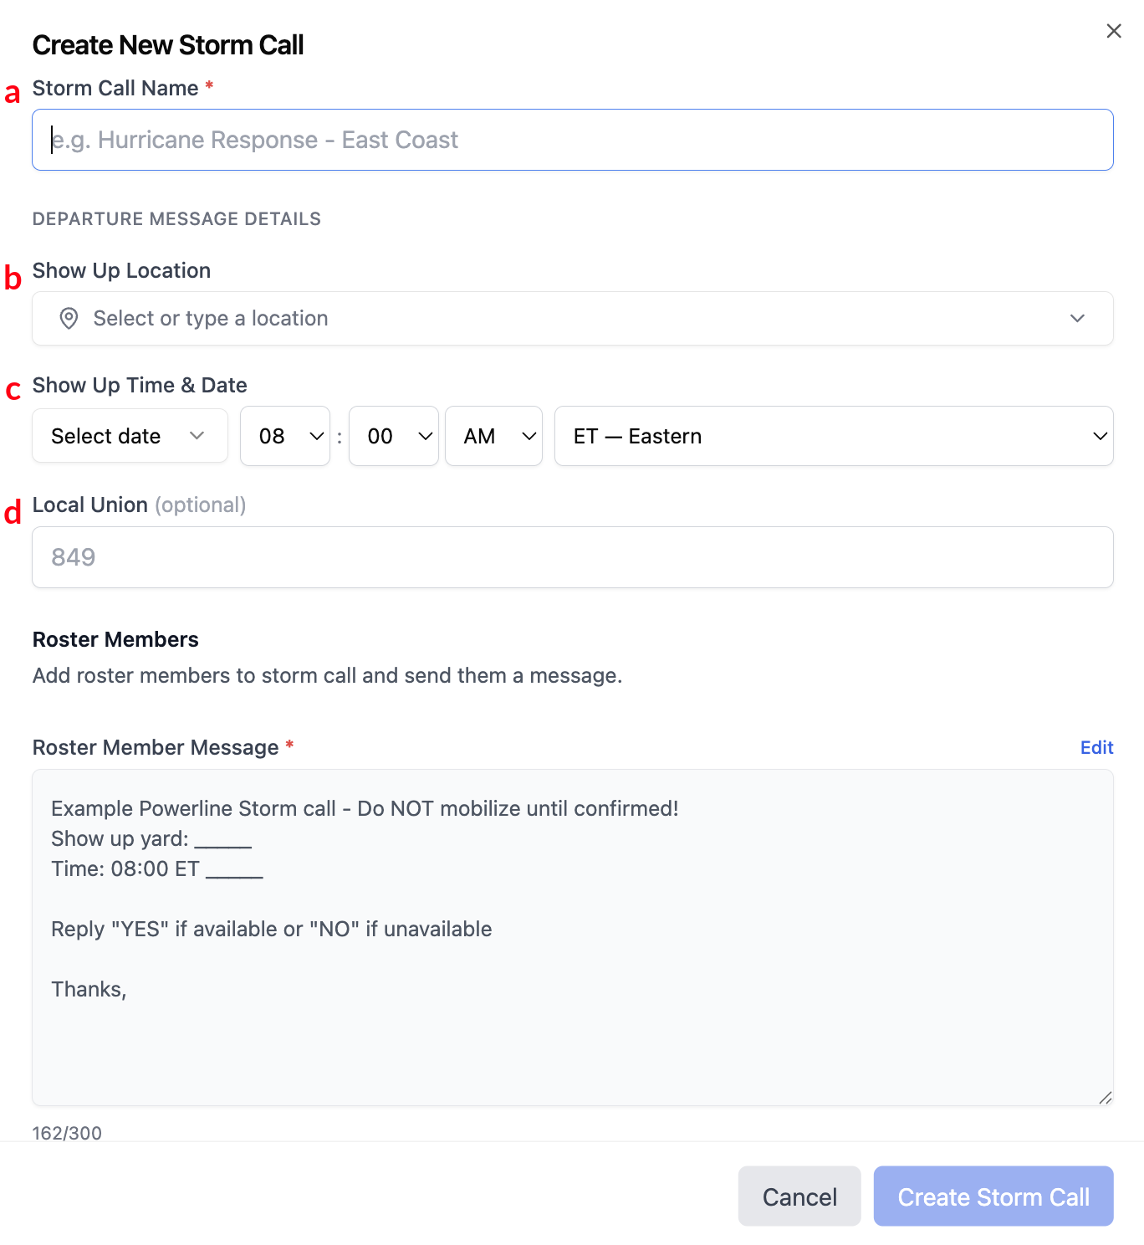Click the Show Up Location label
Image resolution: width=1144 pixels, height=1245 pixels.
[x=121, y=270]
